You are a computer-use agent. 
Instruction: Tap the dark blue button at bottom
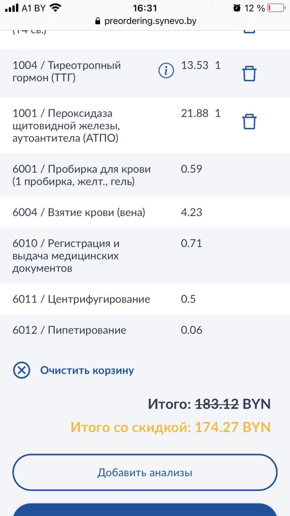point(145,509)
